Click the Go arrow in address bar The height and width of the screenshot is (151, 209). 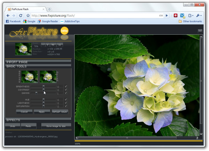pos(167,16)
